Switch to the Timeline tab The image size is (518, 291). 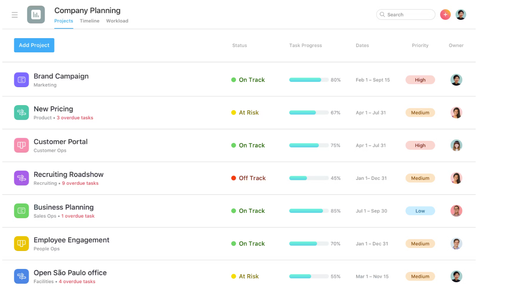click(x=90, y=21)
